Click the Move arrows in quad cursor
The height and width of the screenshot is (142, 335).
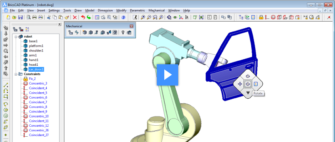click(x=240, y=84)
